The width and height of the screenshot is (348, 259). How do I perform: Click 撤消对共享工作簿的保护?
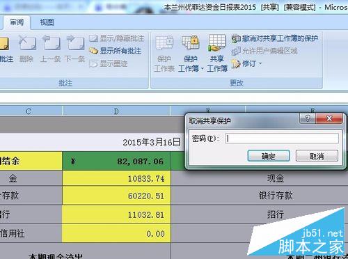tap(275, 38)
